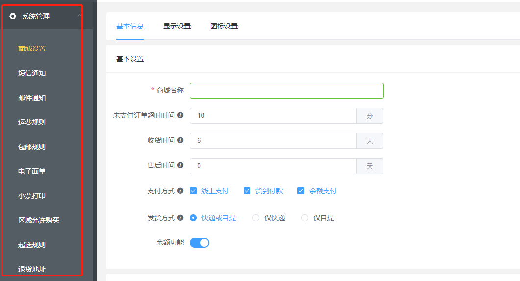The width and height of the screenshot is (520, 281).
Task: Select the 仅自提 radio option
Action: point(305,218)
